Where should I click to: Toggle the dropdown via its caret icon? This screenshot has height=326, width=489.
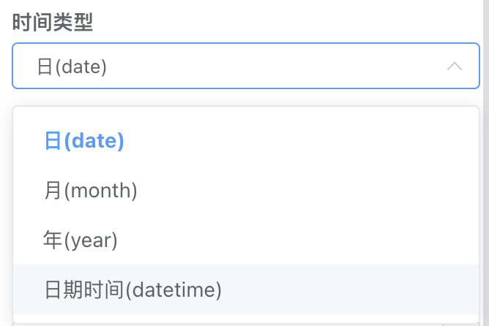[454, 67]
